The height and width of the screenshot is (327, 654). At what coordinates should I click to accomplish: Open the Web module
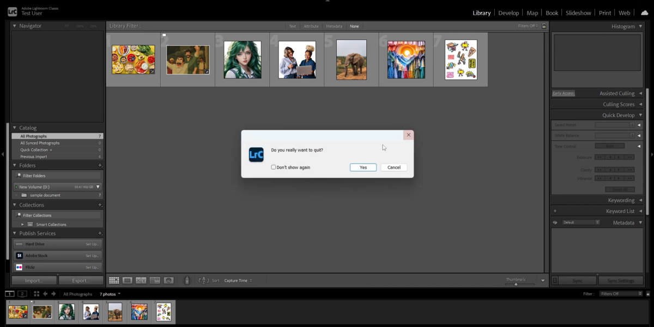[x=625, y=13]
